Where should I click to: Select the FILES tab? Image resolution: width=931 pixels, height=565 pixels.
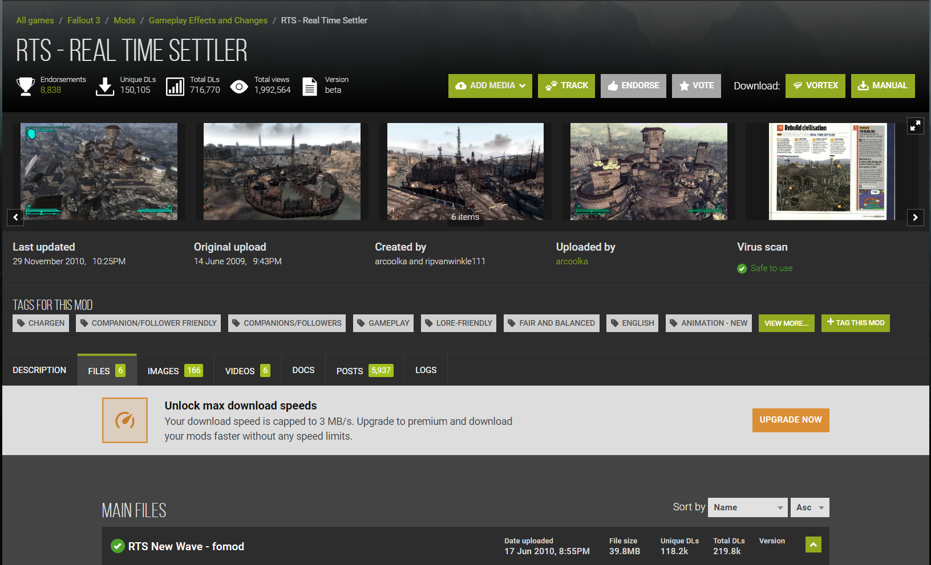pos(107,370)
